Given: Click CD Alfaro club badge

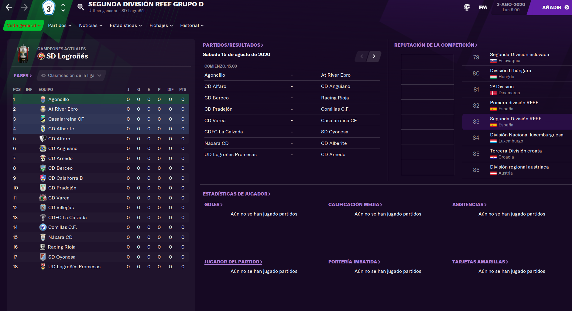Looking at the screenshot, I should pos(43,139).
